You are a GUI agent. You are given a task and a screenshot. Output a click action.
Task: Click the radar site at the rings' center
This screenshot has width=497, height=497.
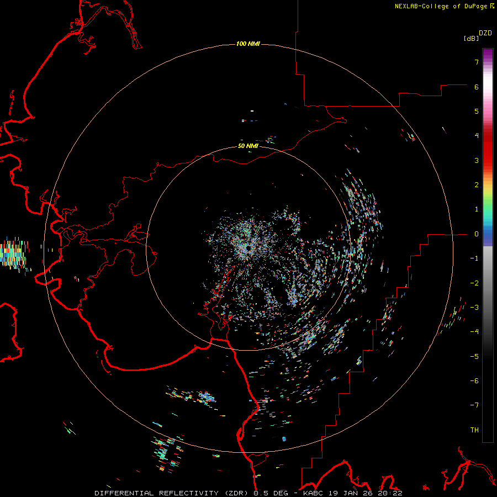(x=248, y=248)
